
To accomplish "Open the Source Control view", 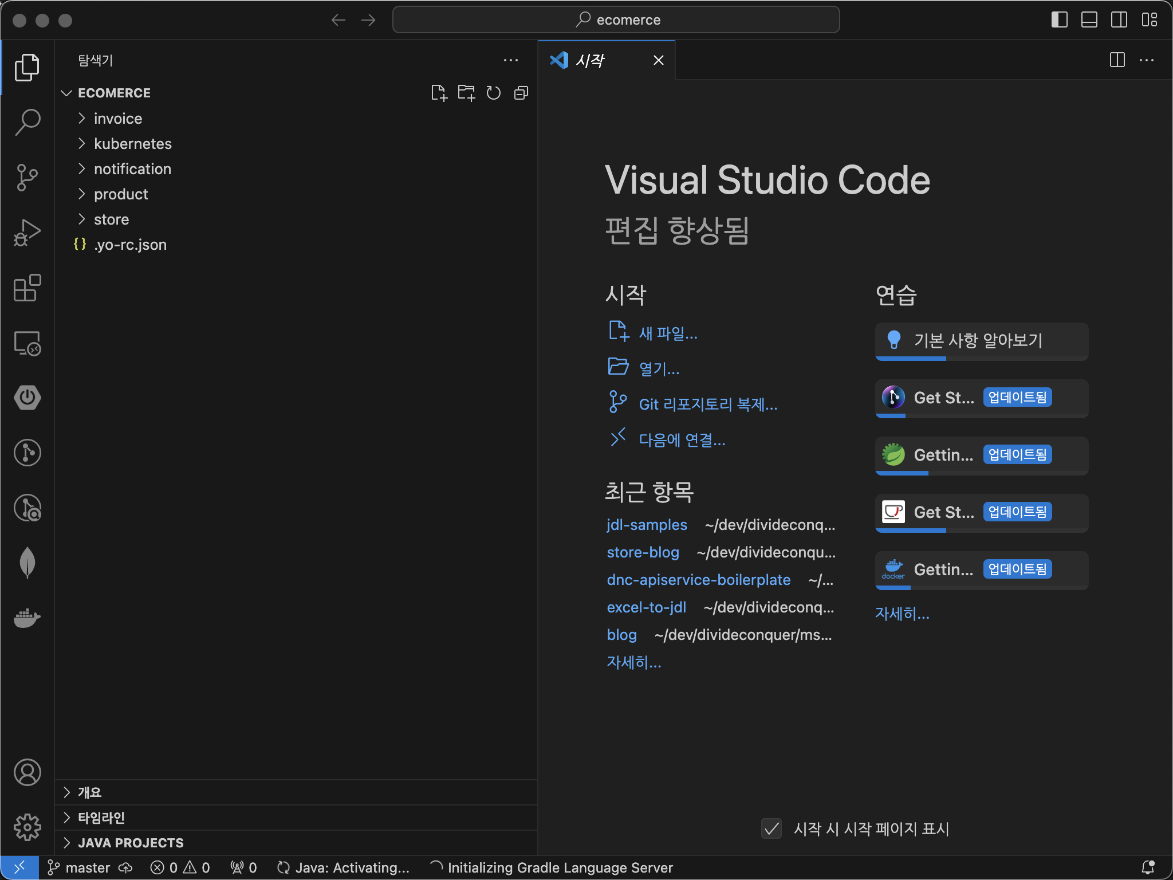I will pos(27,177).
